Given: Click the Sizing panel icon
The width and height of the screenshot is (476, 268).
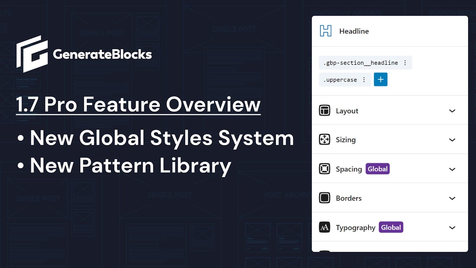Looking at the screenshot, I should click(325, 140).
